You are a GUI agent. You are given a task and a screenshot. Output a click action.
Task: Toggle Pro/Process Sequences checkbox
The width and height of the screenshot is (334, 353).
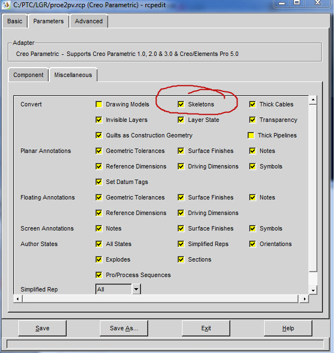tap(99, 275)
